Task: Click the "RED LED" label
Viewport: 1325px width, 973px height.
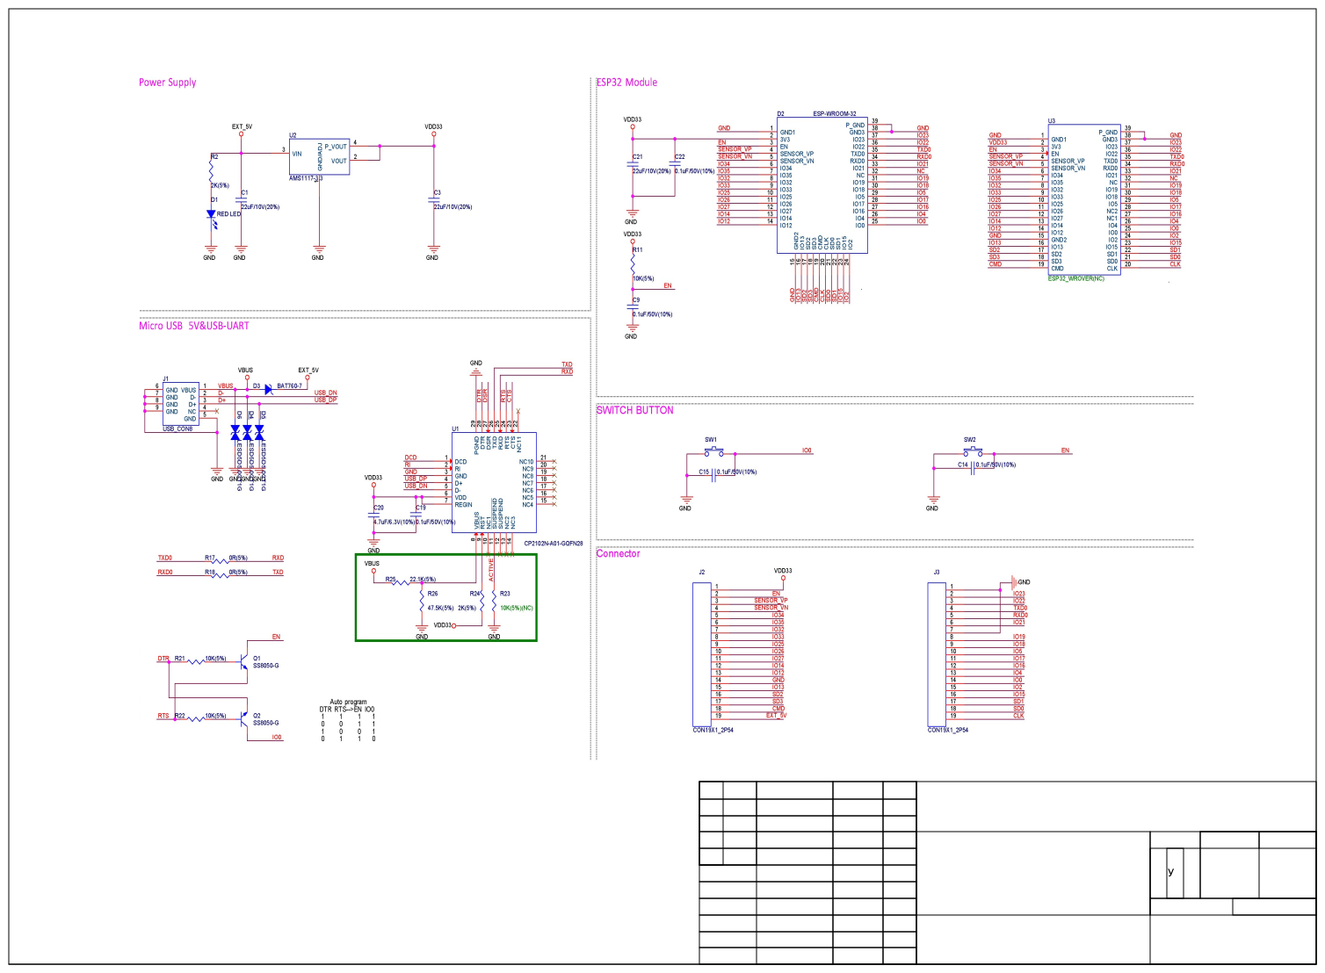Action: [228, 214]
